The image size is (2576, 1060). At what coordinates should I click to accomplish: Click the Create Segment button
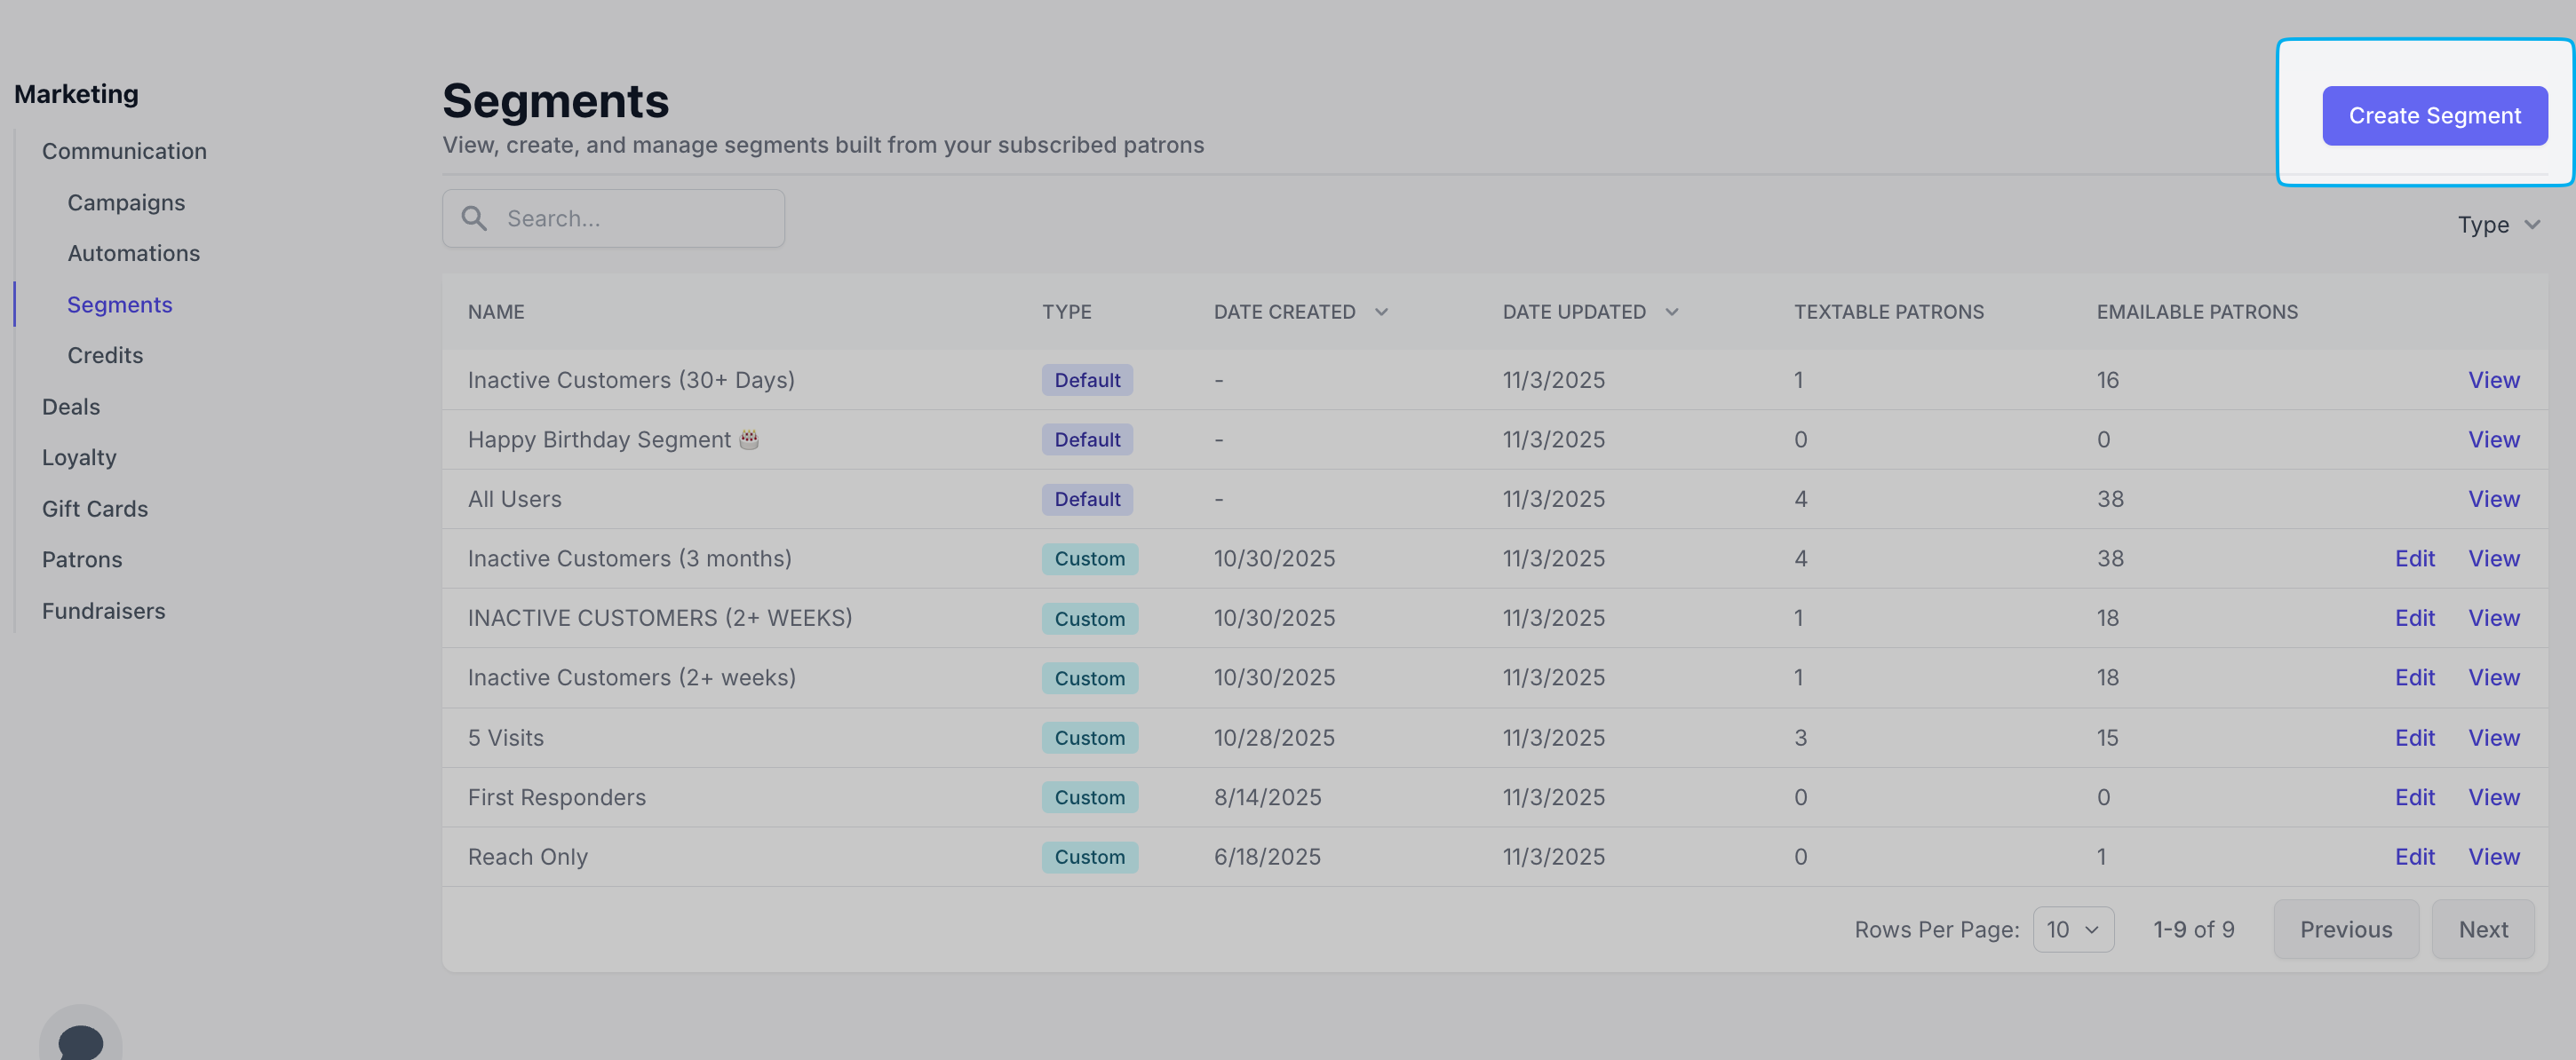pos(2433,116)
